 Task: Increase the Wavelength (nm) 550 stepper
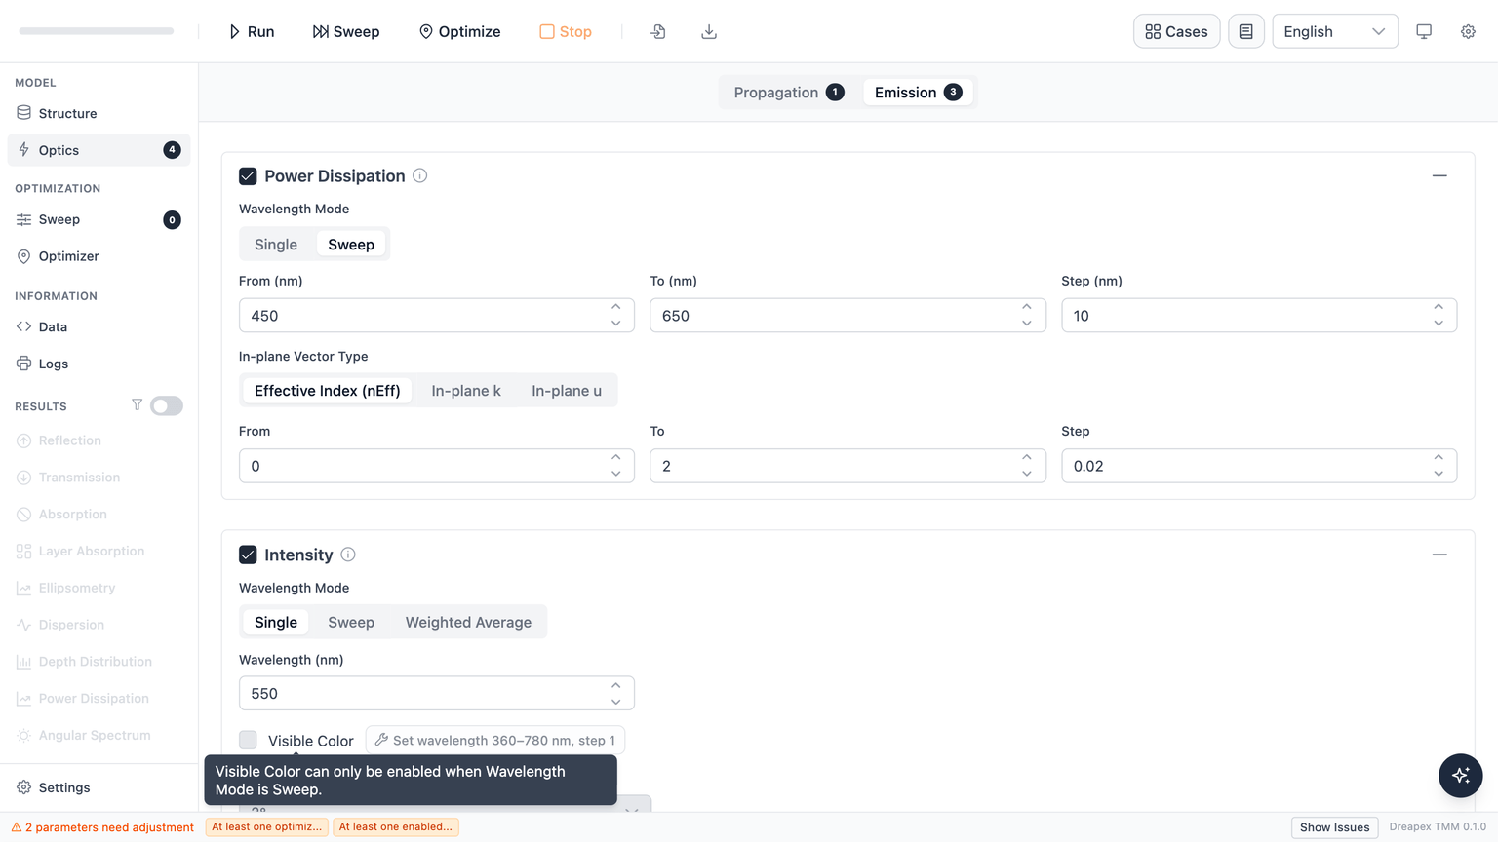click(616, 685)
